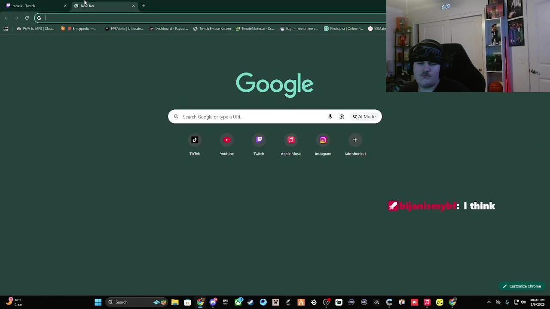550x309 pixels.
Task: Open the Xbox app from the taskbar
Action: 238,302
